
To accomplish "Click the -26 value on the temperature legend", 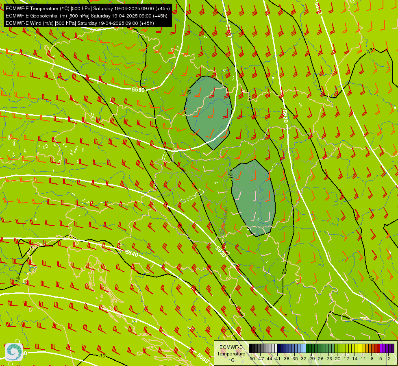I will click(320, 359).
